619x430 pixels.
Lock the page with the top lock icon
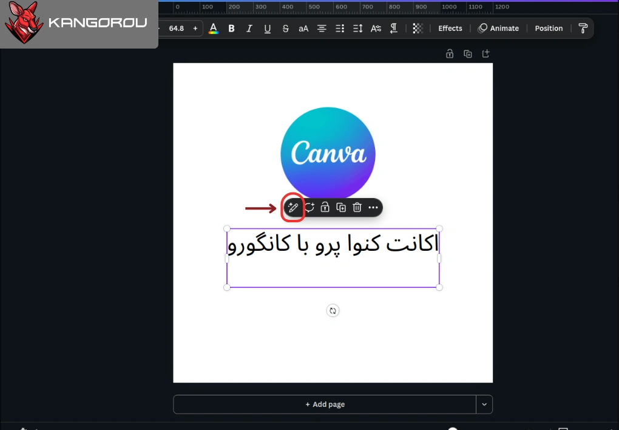coord(450,53)
